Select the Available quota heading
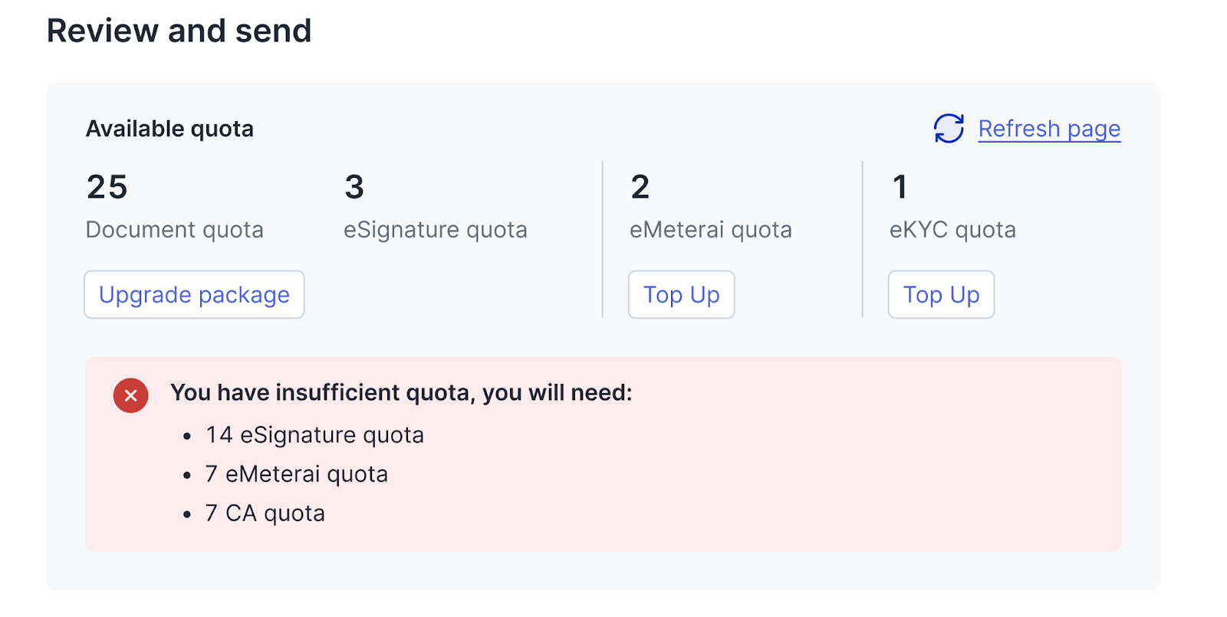 click(x=169, y=129)
